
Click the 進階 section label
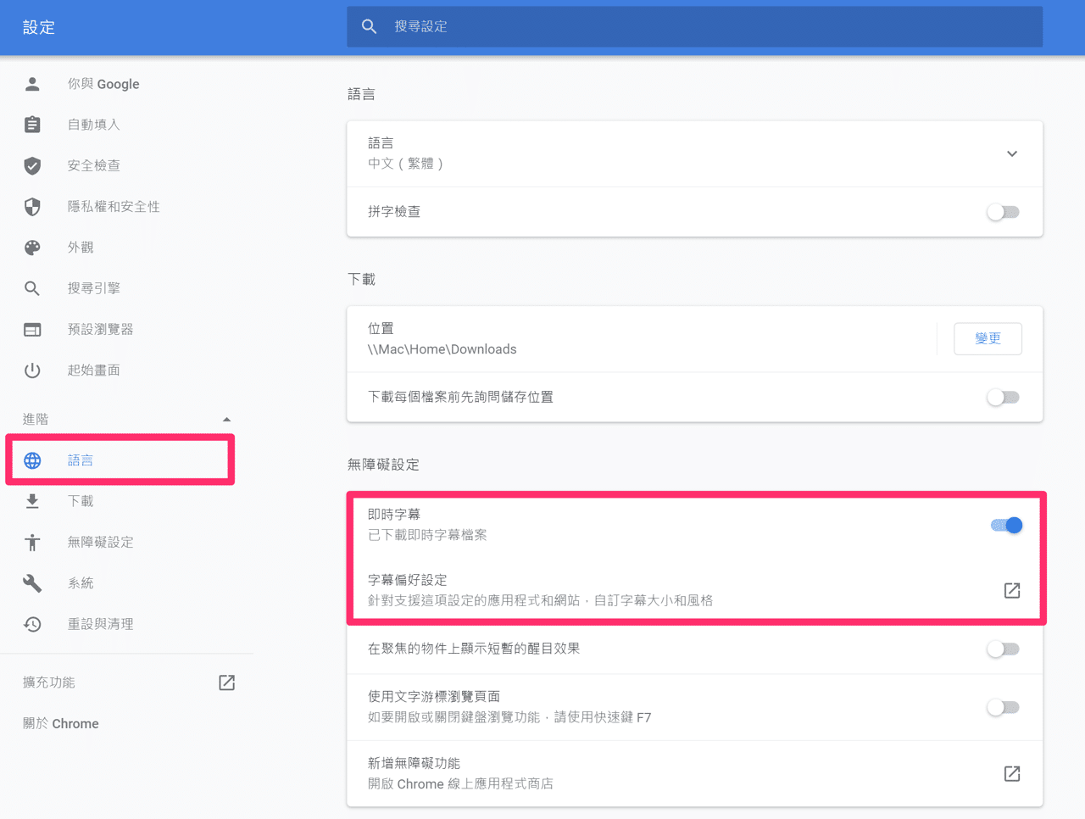click(x=36, y=420)
